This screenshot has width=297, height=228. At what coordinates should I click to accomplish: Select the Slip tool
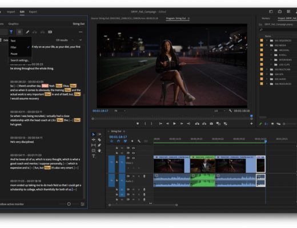[x=94, y=145]
